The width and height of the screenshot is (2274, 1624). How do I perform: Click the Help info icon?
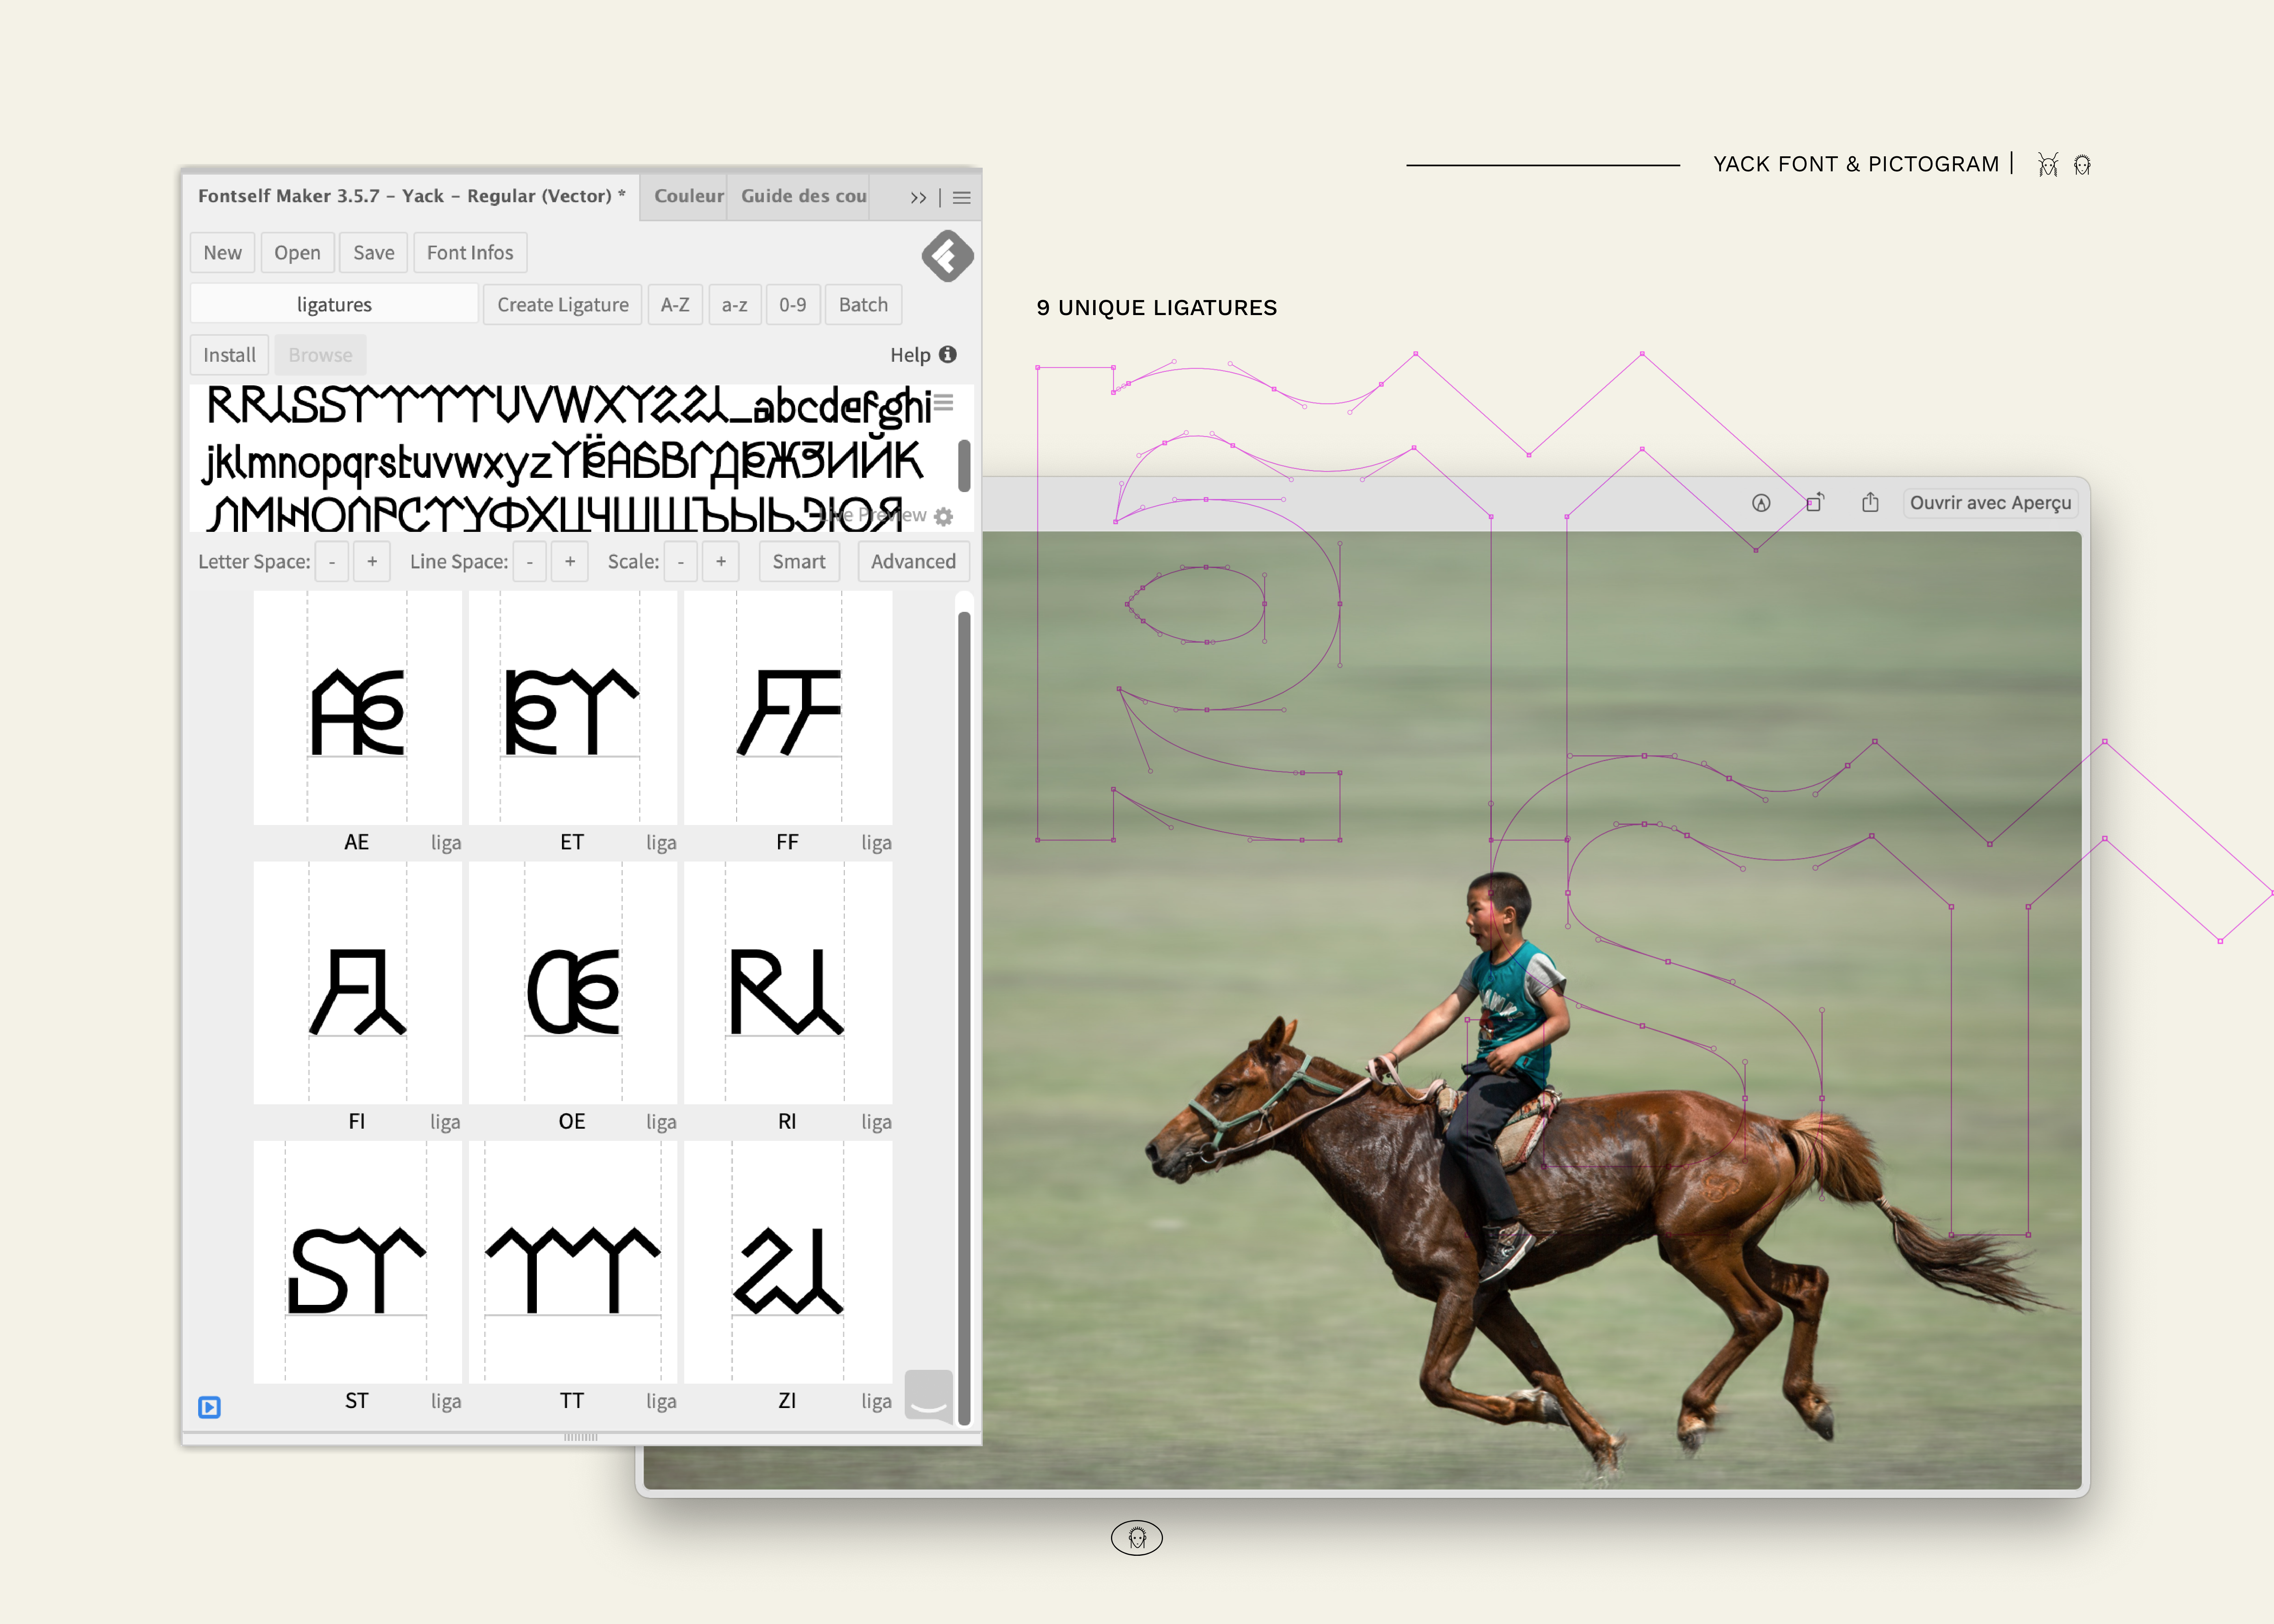pyautogui.click(x=948, y=355)
